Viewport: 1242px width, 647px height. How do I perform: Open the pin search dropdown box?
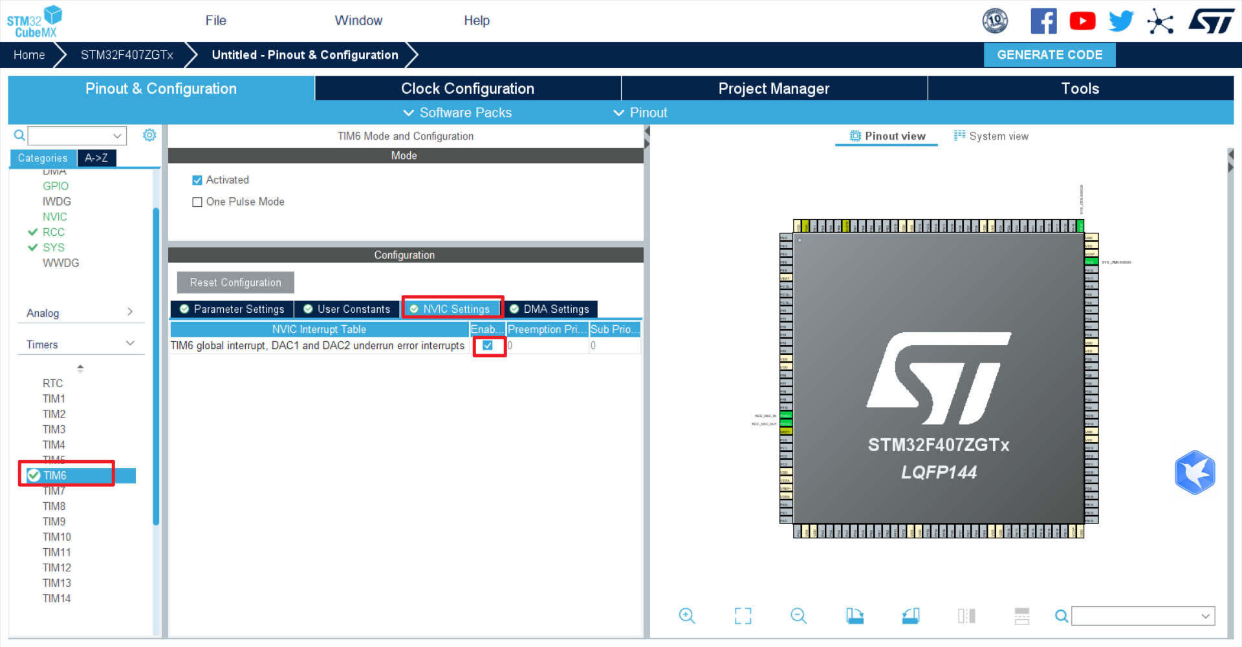pyautogui.click(x=1143, y=616)
